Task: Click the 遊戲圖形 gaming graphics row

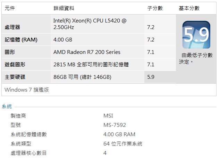Action: tap(89, 65)
